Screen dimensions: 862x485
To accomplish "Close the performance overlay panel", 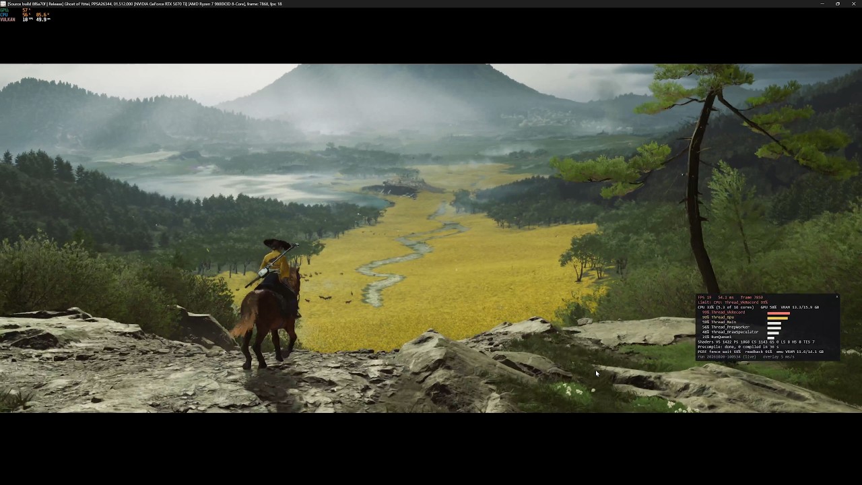I will [x=837, y=296].
